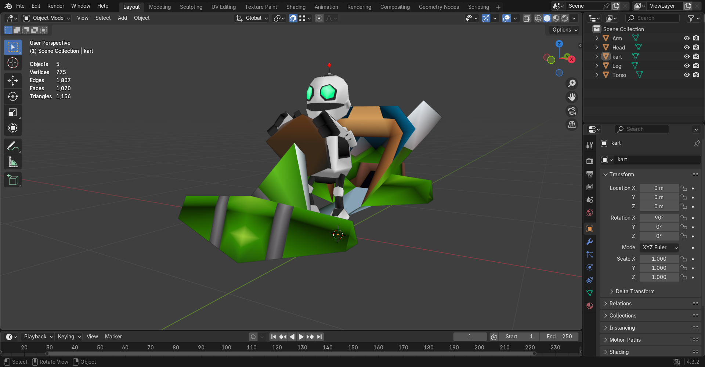The height and width of the screenshot is (367, 705).
Task: Select the Rotate tool
Action: (13, 96)
